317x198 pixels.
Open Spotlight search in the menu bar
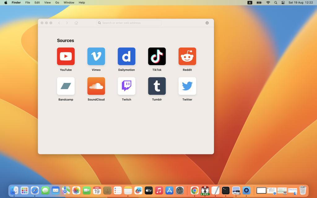(x=276, y=2)
